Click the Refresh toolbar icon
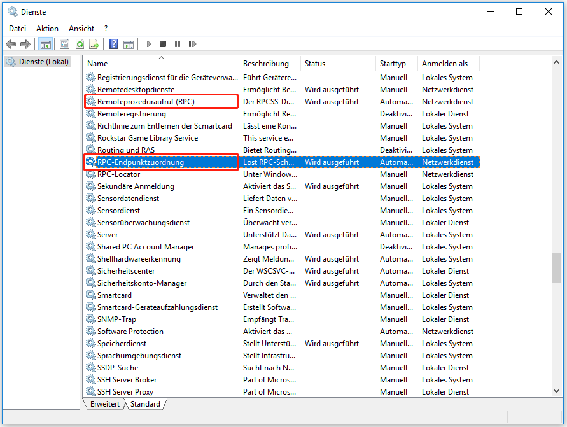 click(80, 44)
